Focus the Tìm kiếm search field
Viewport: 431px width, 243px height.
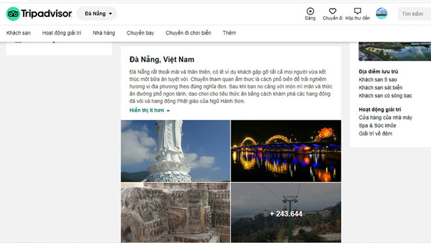(x=414, y=14)
